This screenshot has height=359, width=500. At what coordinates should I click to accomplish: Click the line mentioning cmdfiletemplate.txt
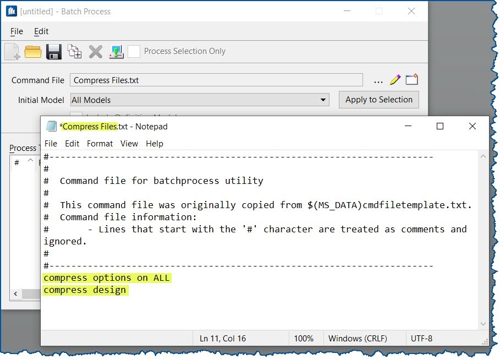257,205
